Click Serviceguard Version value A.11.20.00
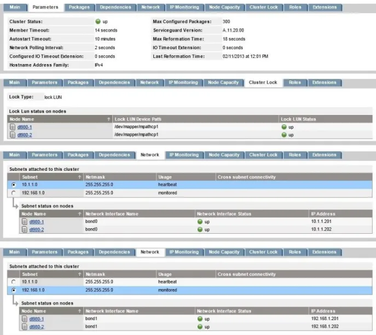Image resolution: width=376 pixels, height=335 pixels. pyautogui.click(x=233, y=30)
